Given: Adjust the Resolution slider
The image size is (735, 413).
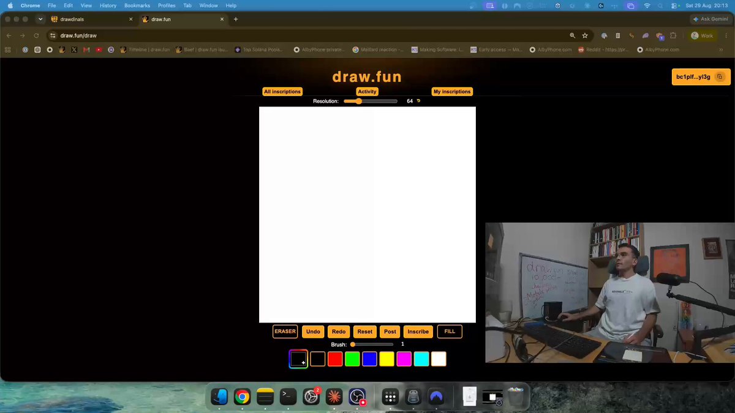Looking at the screenshot, I should point(371,101).
